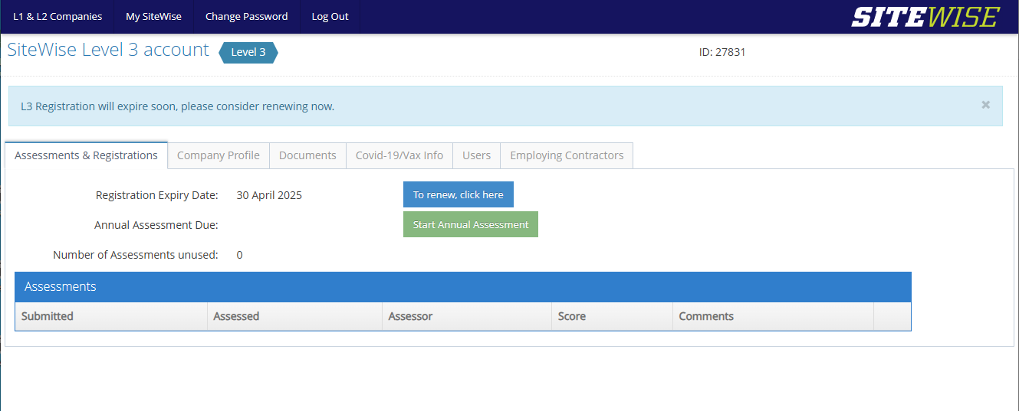1019x411 pixels.
Task: Click the L3 Registration will expire message
Action: point(177,106)
